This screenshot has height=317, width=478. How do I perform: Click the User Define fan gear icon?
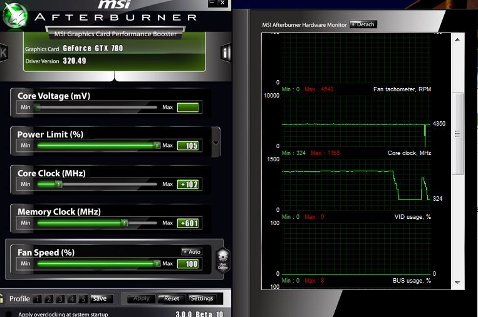click(223, 259)
